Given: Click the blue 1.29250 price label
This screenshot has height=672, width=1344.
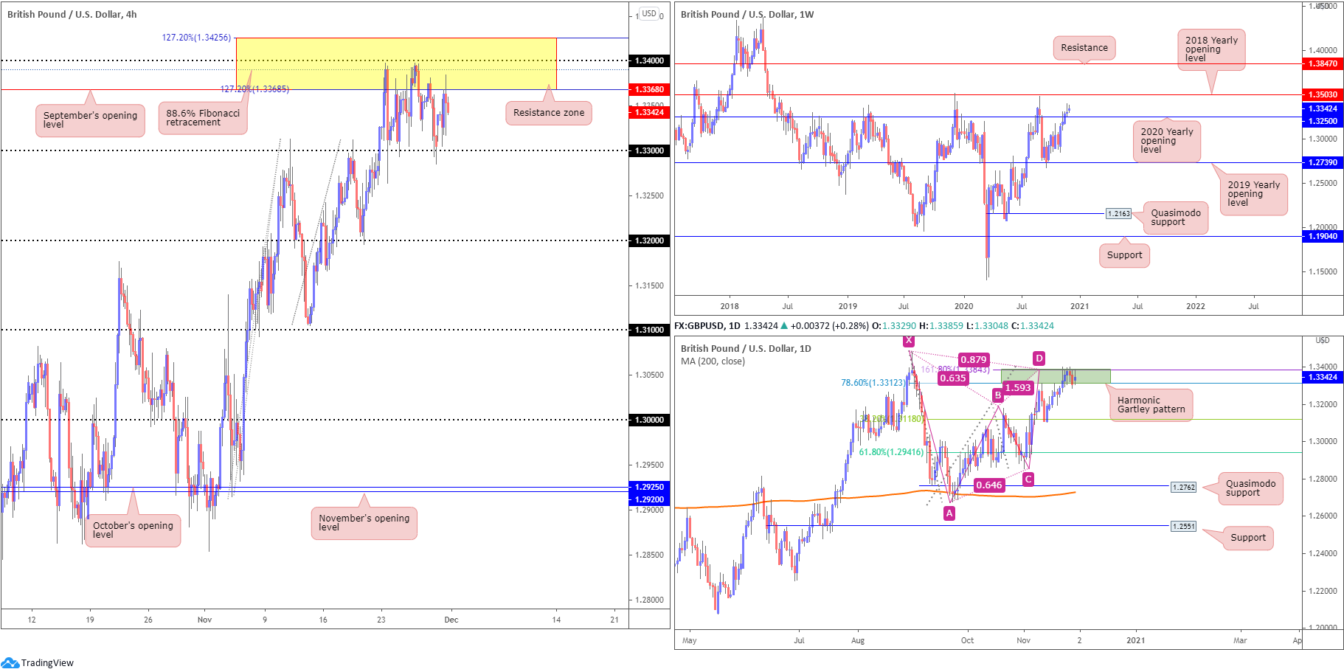Looking at the screenshot, I should click(649, 487).
